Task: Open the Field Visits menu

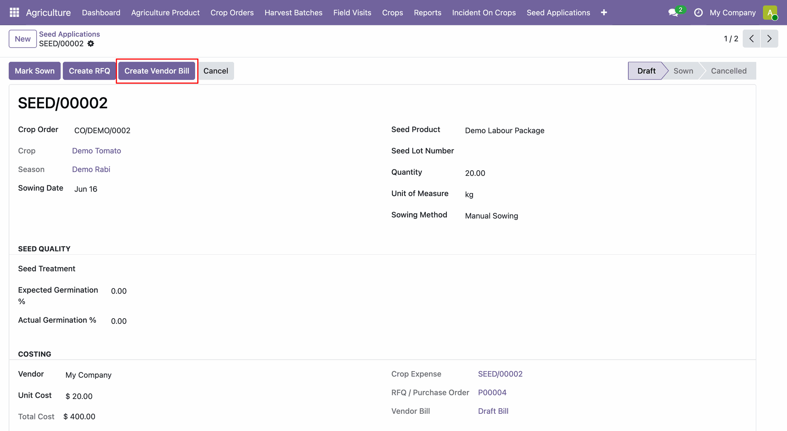Action: pyautogui.click(x=352, y=13)
